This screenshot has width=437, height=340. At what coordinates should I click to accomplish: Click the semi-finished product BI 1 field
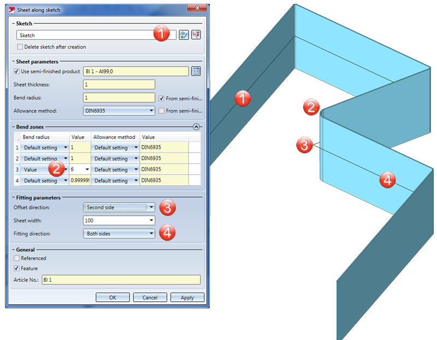click(x=135, y=71)
